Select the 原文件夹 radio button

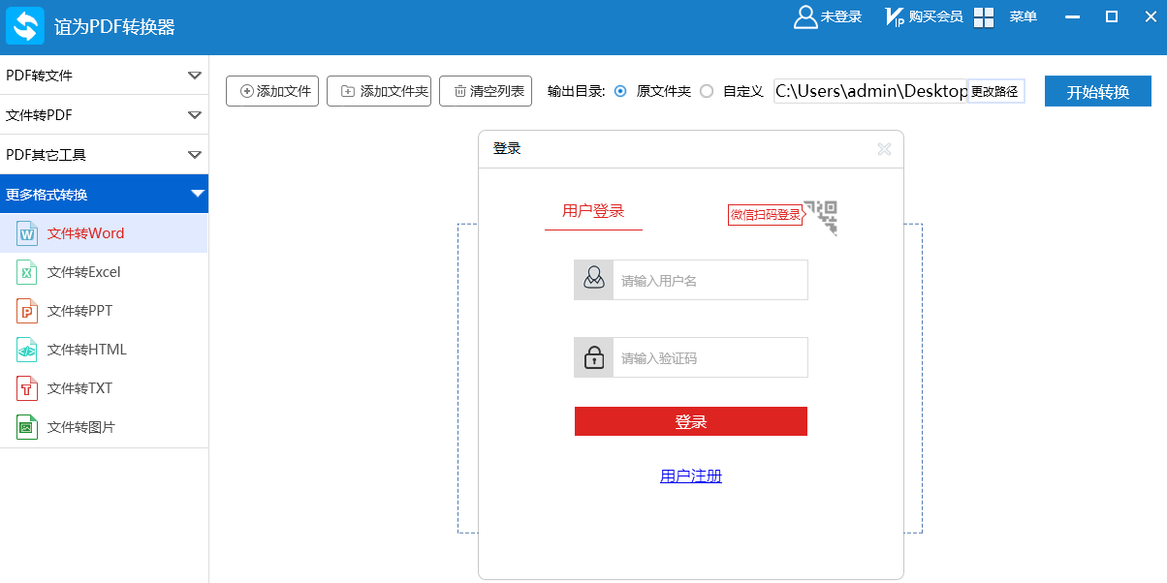coord(620,91)
